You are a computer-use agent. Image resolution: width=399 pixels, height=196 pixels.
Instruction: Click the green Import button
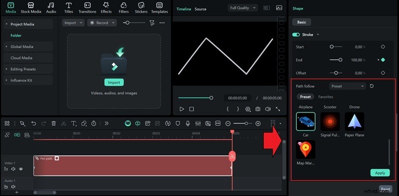(114, 82)
